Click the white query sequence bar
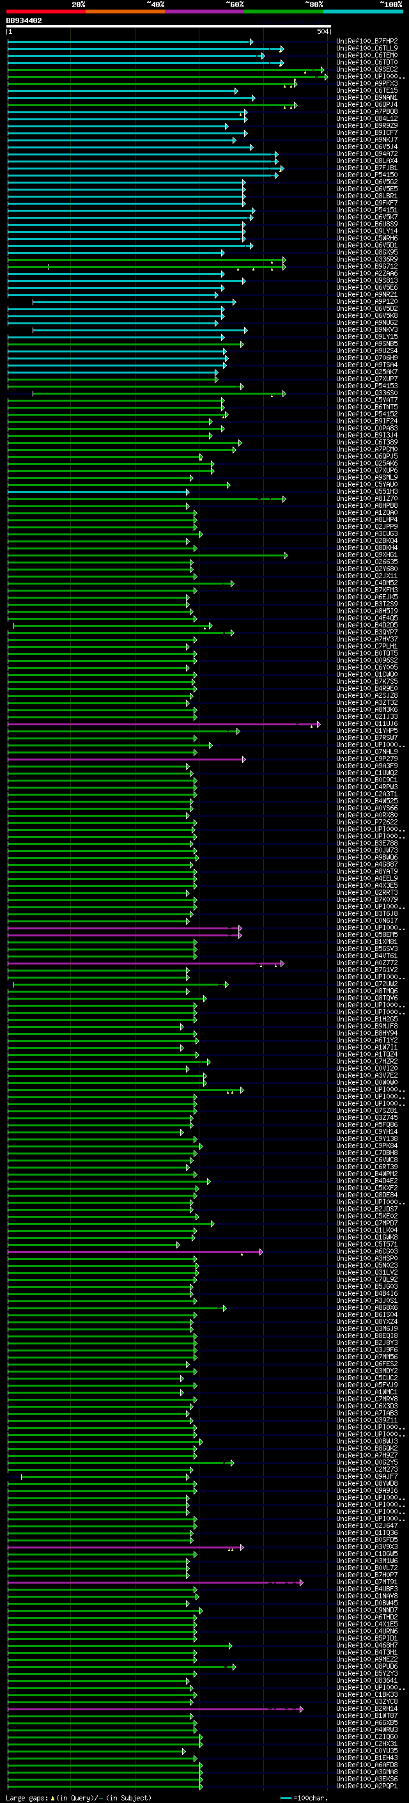This screenshot has width=409, height=1803. coord(169,27)
